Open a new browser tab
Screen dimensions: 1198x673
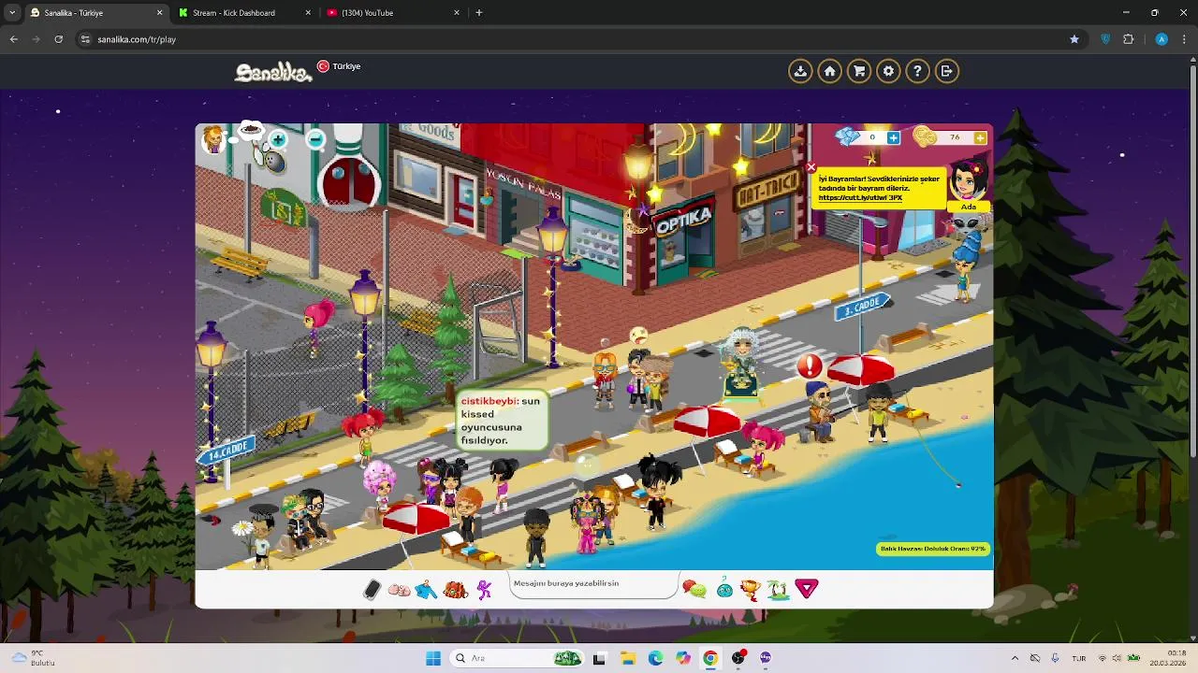click(479, 13)
